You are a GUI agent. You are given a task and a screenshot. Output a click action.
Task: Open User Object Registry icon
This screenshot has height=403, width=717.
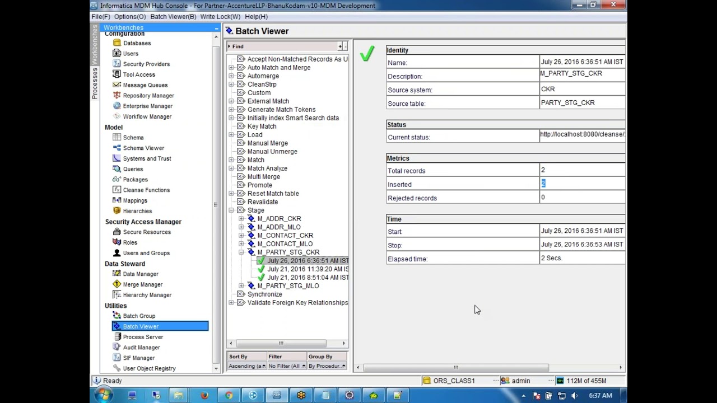coord(117,368)
